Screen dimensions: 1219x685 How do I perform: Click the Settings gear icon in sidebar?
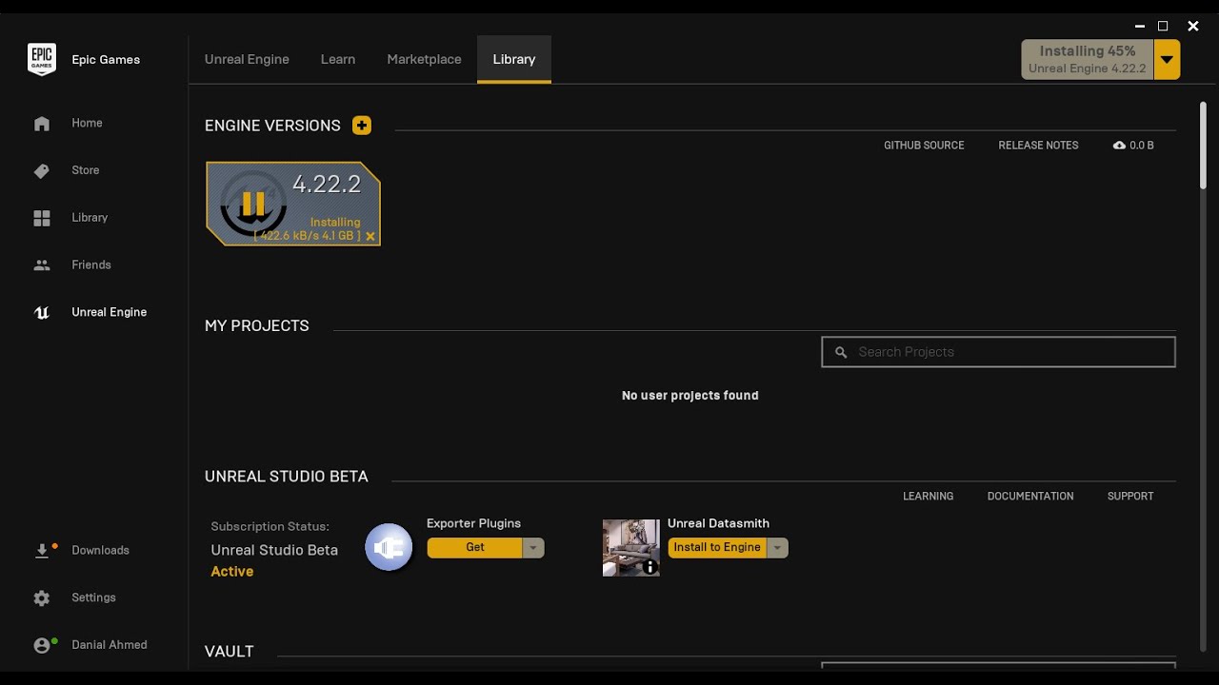tap(42, 598)
